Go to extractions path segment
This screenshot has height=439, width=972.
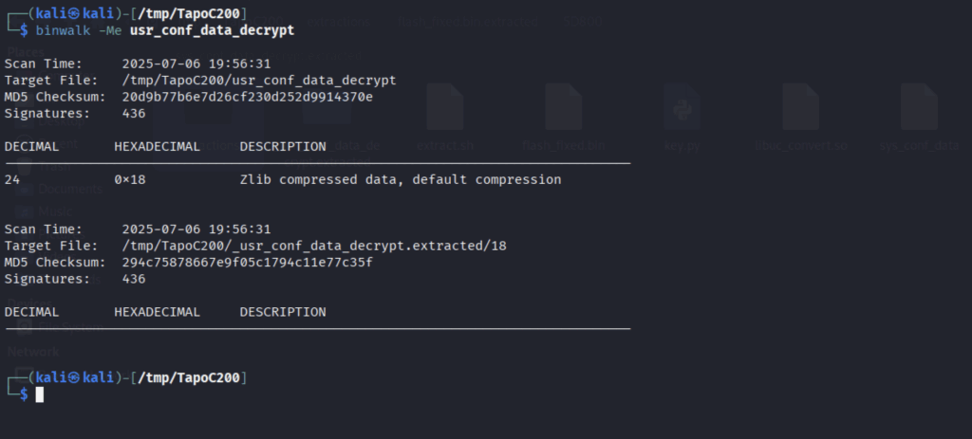click(x=339, y=22)
